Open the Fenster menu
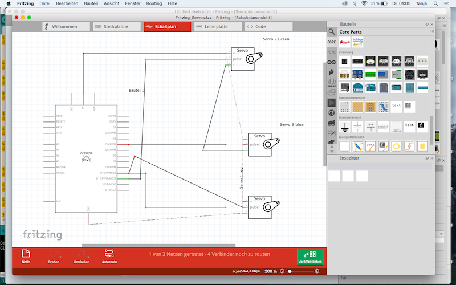456x285 pixels. [x=133, y=3]
